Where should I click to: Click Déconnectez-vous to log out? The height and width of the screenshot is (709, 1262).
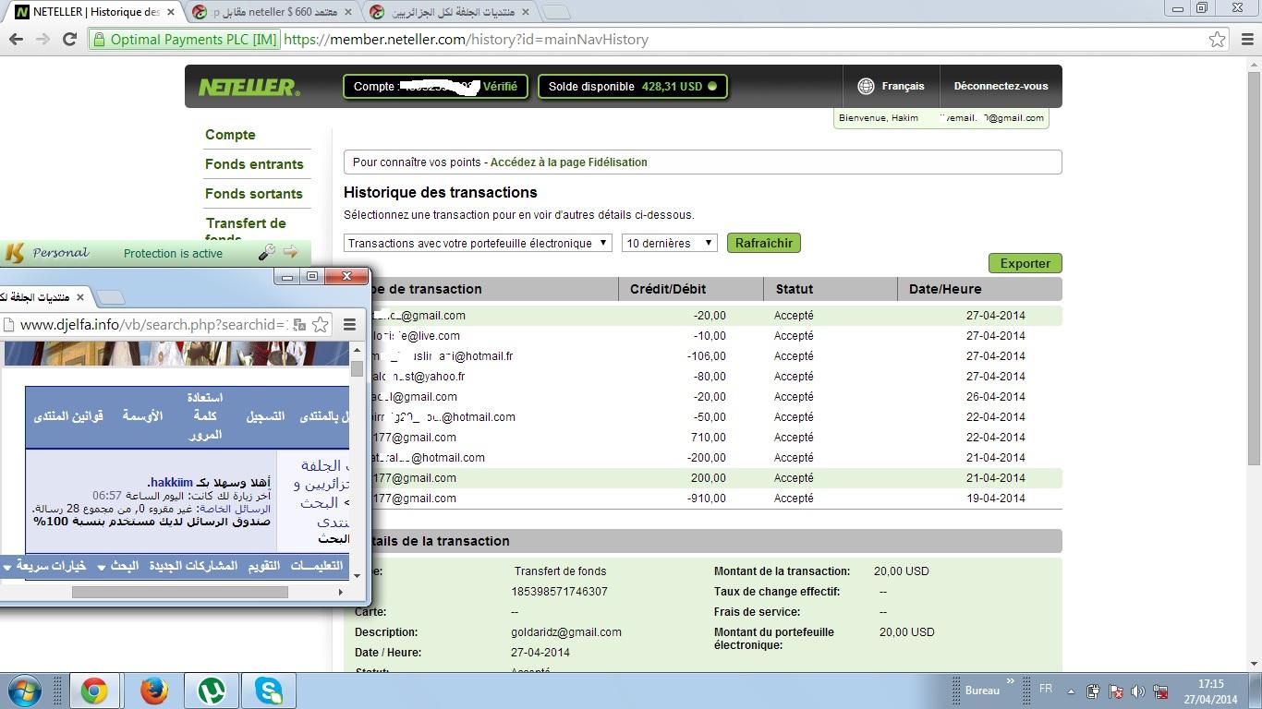1001,86
